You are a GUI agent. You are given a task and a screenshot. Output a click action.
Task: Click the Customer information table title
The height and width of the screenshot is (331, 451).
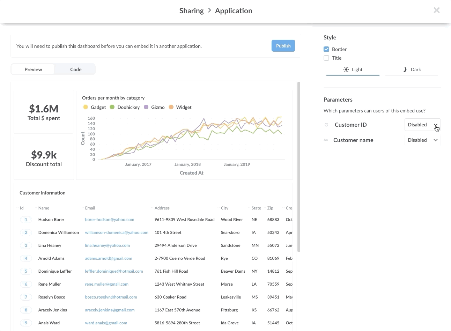coord(43,193)
